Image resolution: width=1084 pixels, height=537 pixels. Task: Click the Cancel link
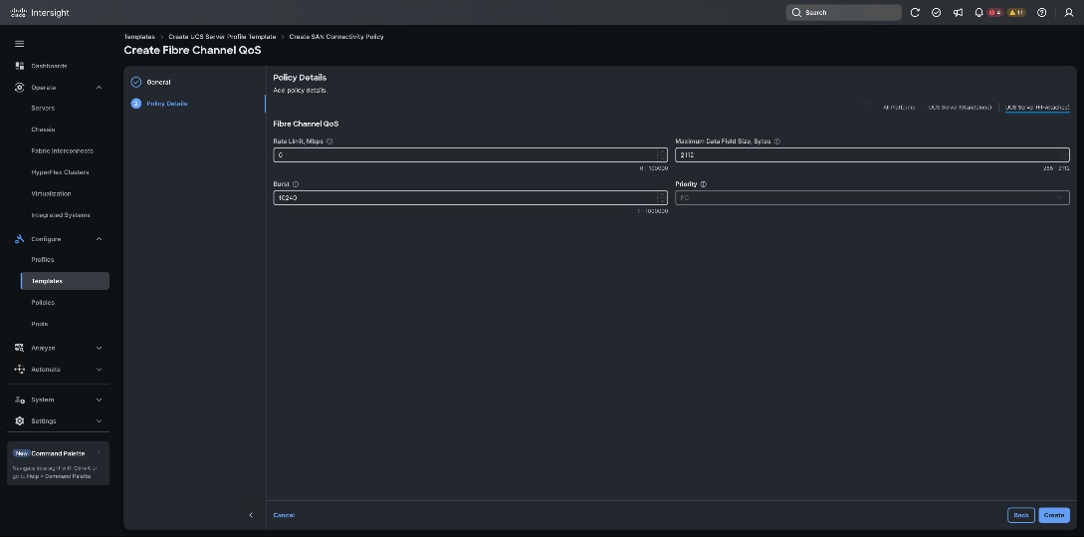tap(284, 515)
